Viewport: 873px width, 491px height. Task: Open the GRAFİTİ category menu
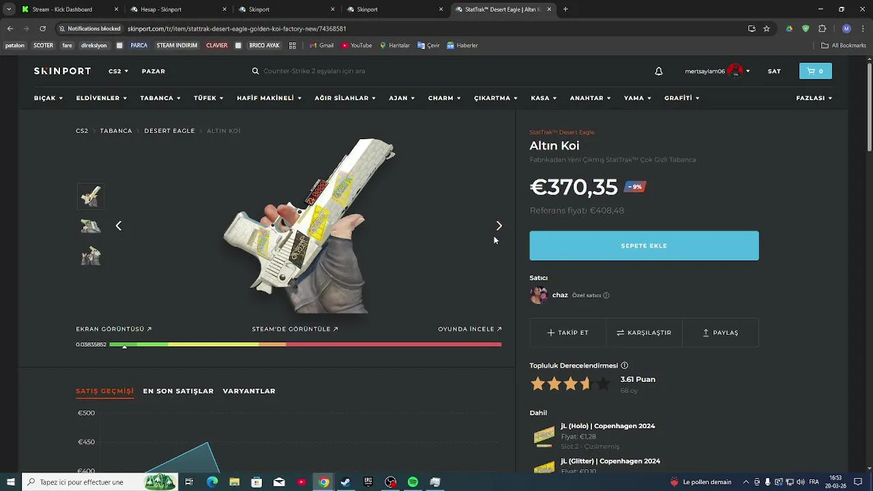tap(682, 98)
